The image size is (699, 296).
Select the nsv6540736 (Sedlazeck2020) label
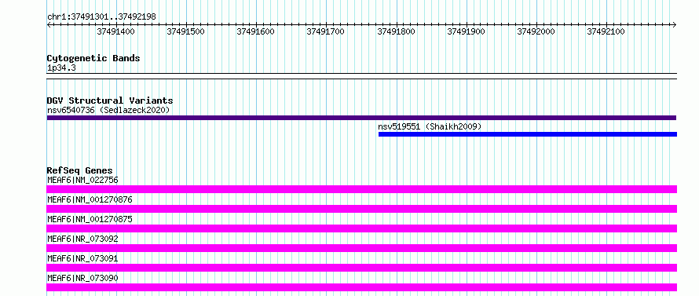coord(108,110)
